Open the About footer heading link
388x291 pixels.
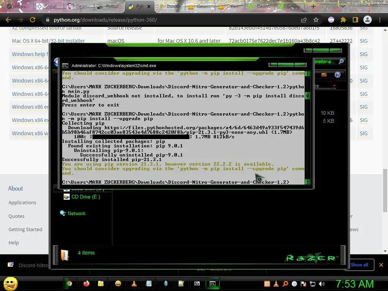tap(15, 188)
